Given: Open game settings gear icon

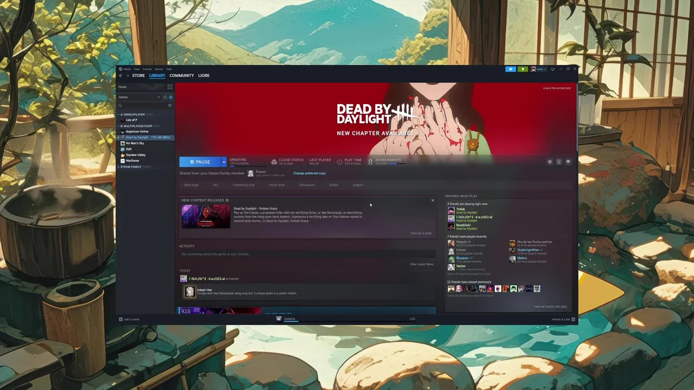Looking at the screenshot, I should (x=550, y=161).
